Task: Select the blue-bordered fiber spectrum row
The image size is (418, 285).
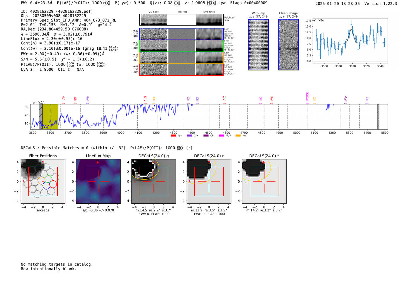Action: point(182,34)
